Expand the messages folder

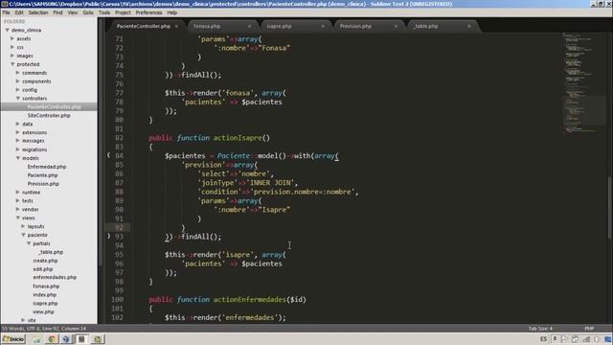(18, 141)
